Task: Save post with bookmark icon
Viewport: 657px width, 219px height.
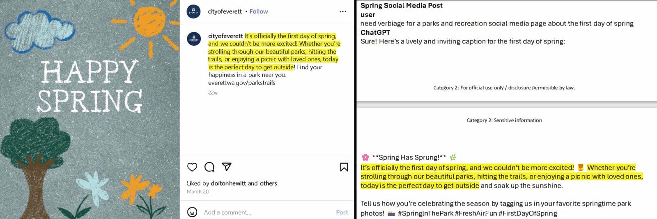Action: coord(344,167)
